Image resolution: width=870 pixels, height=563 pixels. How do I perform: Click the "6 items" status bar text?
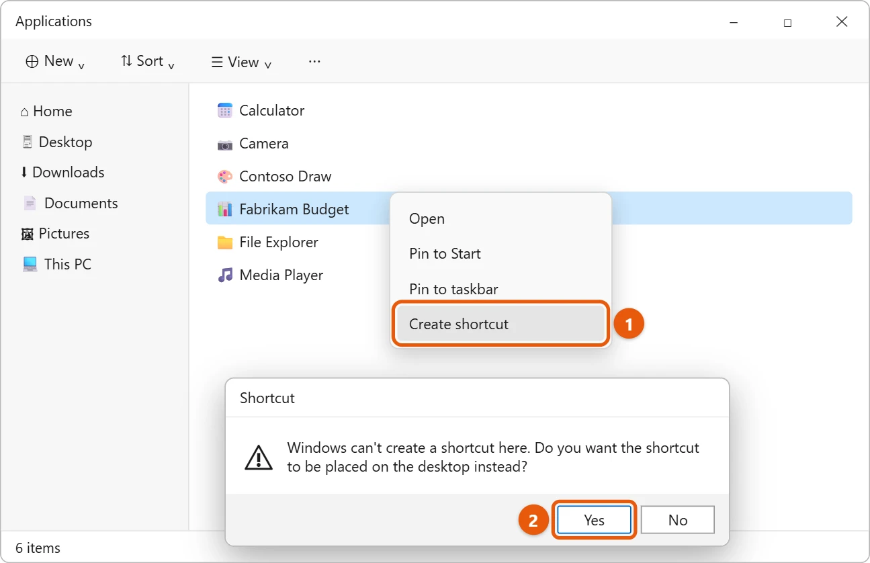(x=38, y=548)
